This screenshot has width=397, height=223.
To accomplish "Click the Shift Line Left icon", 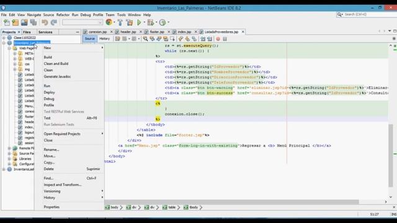I will tap(203, 38).
